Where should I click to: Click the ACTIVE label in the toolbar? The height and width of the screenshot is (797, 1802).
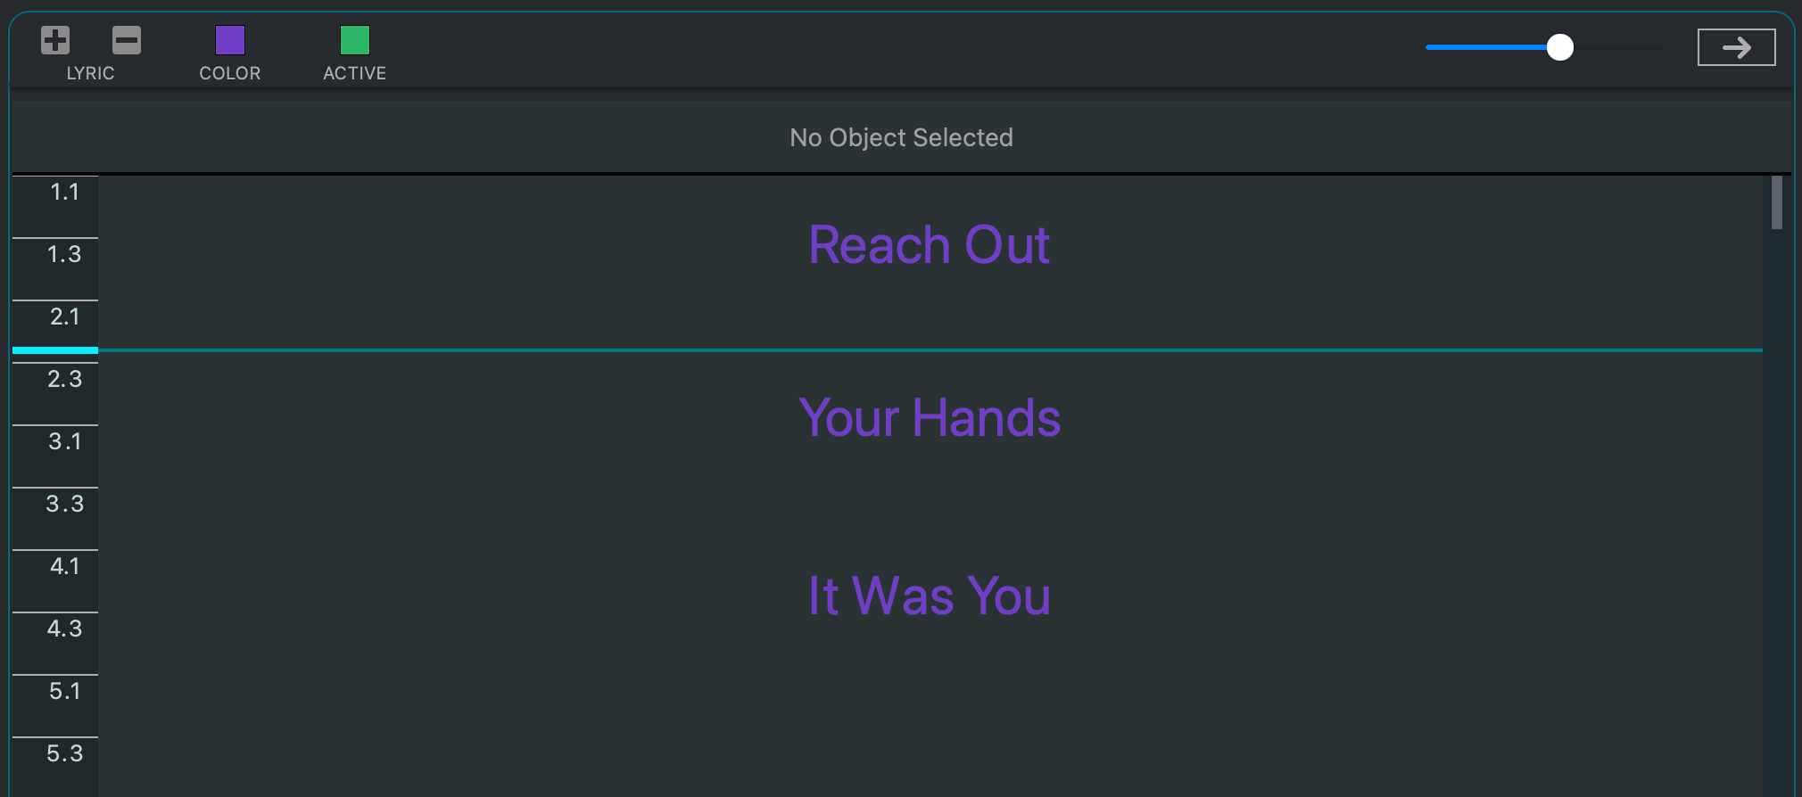(x=353, y=73)
